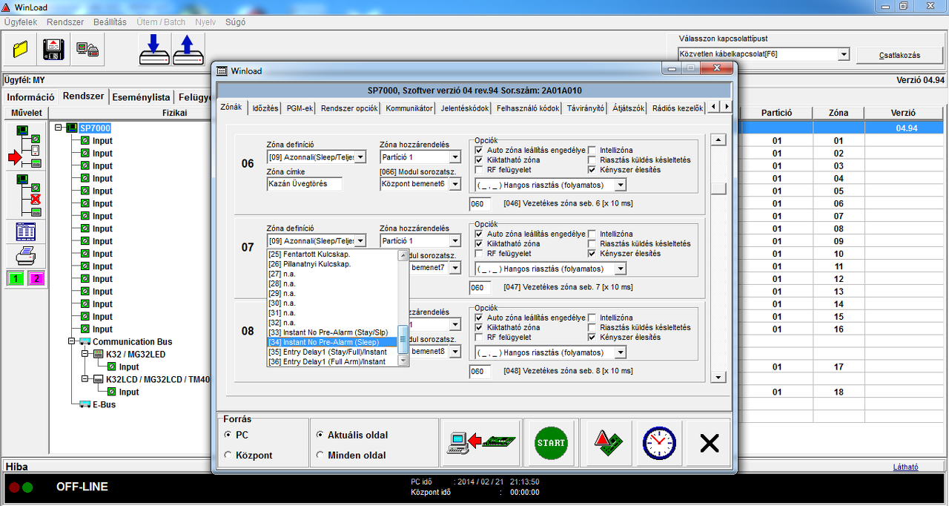Screen dimensions: 949x506
Task: Enable zone 06 RF felügyelet checkbox
Action: (x=479, y=169)
